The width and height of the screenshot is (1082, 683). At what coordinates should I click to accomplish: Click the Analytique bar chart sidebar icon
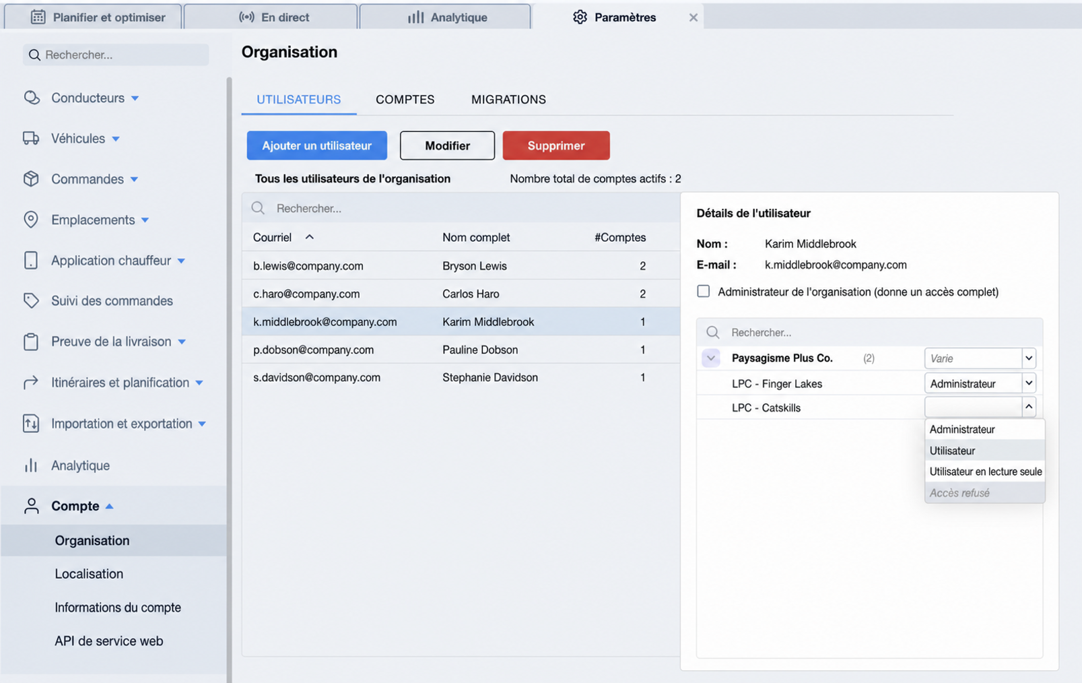(x=31, y=465)
